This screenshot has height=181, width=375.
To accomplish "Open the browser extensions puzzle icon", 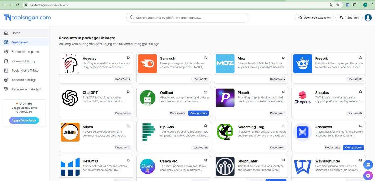I will [355, 5].
